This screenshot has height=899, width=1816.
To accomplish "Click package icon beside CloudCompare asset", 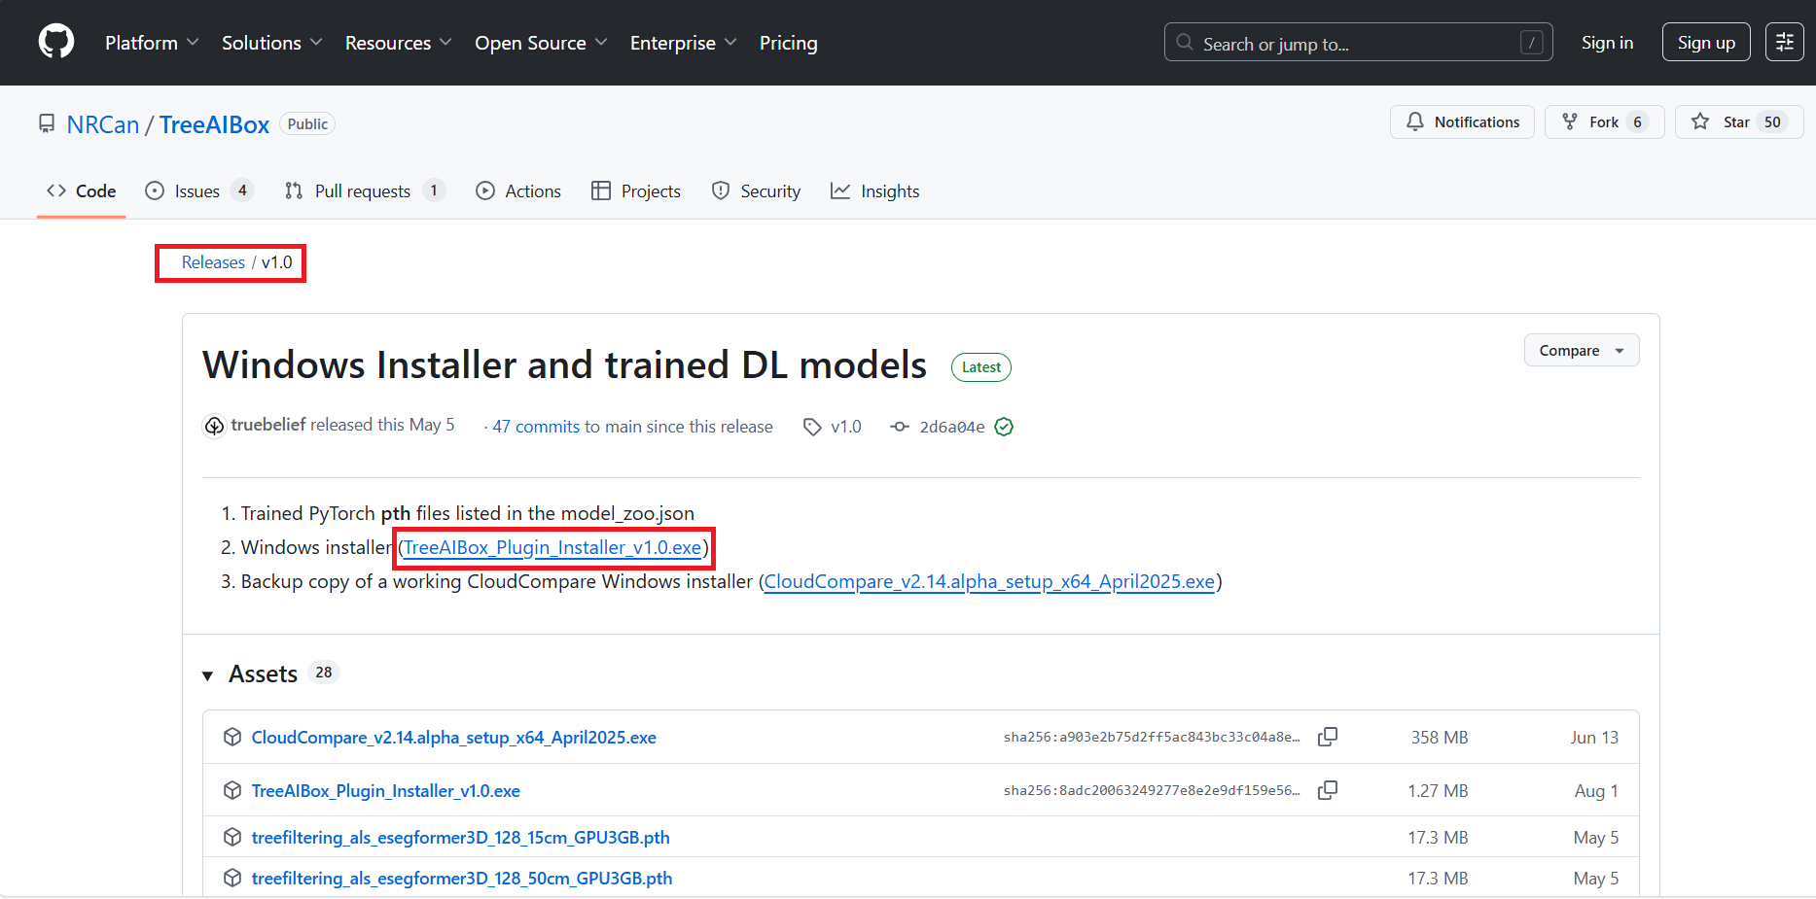I will click(232, 737).
